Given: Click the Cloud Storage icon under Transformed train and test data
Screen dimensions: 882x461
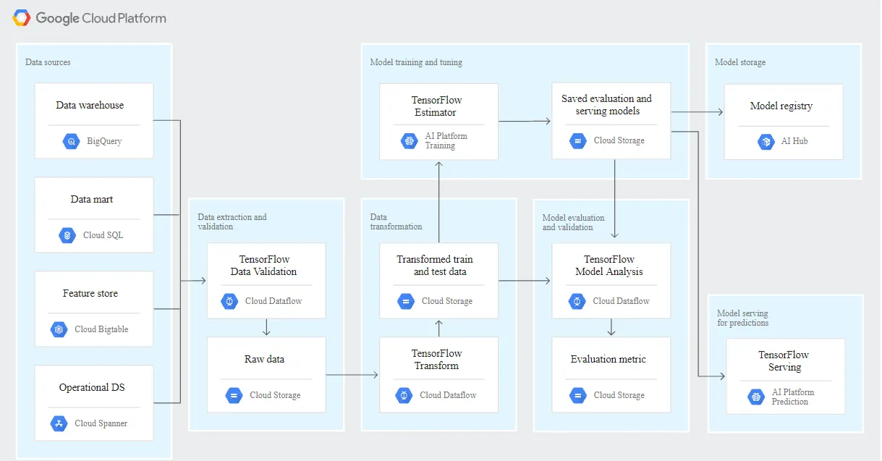Looking at the screenshot, I should point(406,301).
